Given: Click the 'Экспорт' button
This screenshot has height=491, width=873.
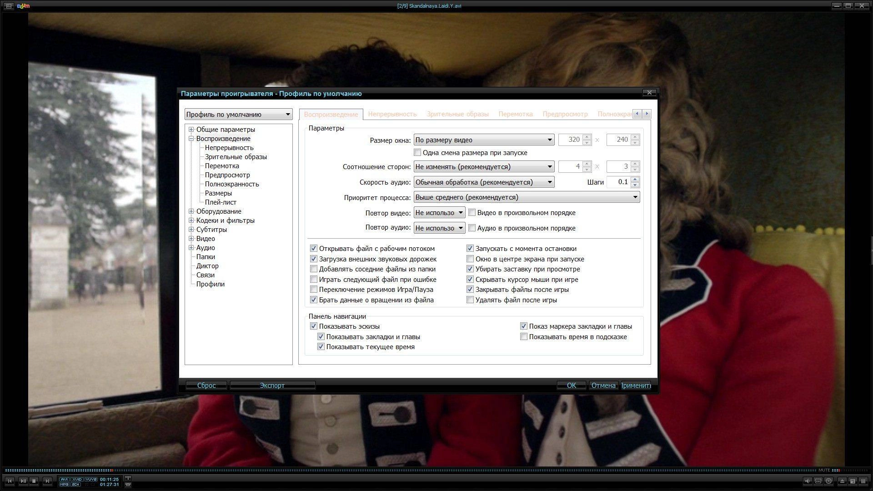Looking at the screenshot, I should tap(272, 385).
